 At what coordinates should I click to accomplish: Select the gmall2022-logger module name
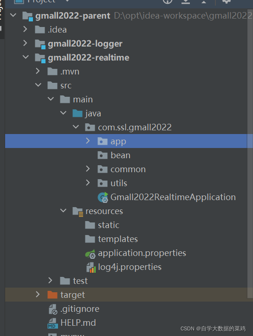85,44
